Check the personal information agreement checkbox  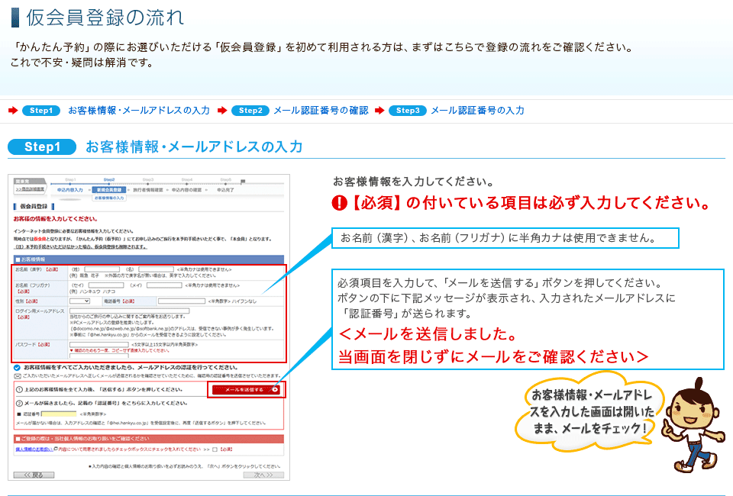pos(216,449)
